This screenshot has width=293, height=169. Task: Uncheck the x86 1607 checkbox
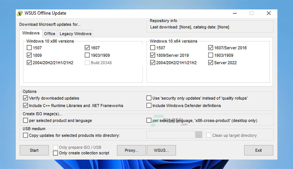click(x=87, y=47)
